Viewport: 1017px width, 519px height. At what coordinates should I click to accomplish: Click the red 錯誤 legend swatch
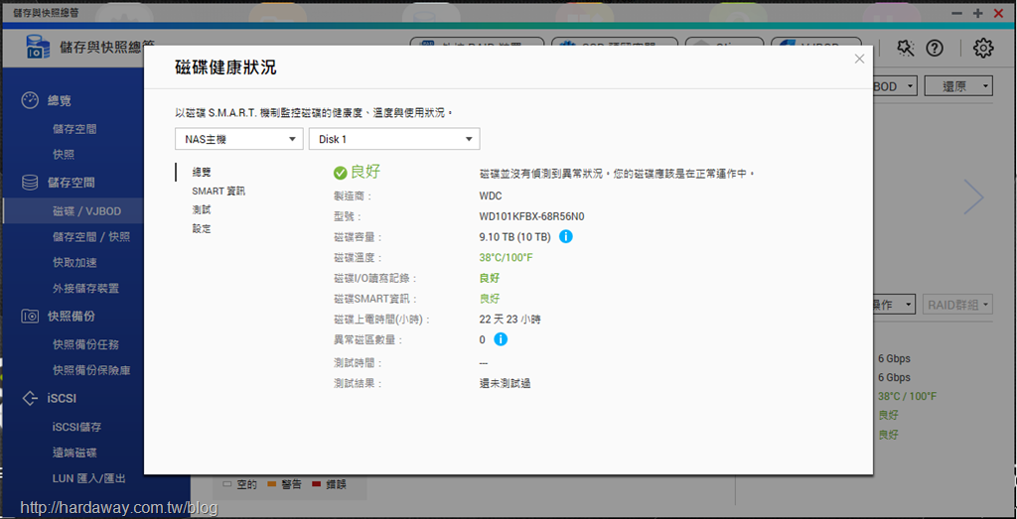[317, 483]
